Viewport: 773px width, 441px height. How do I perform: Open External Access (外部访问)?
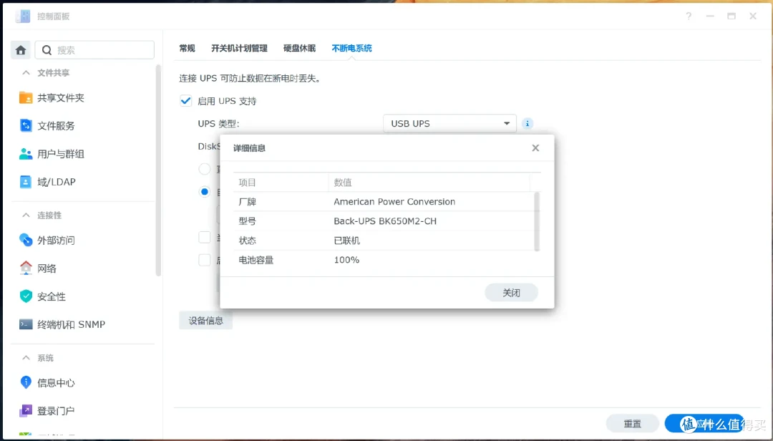(47, 241)
